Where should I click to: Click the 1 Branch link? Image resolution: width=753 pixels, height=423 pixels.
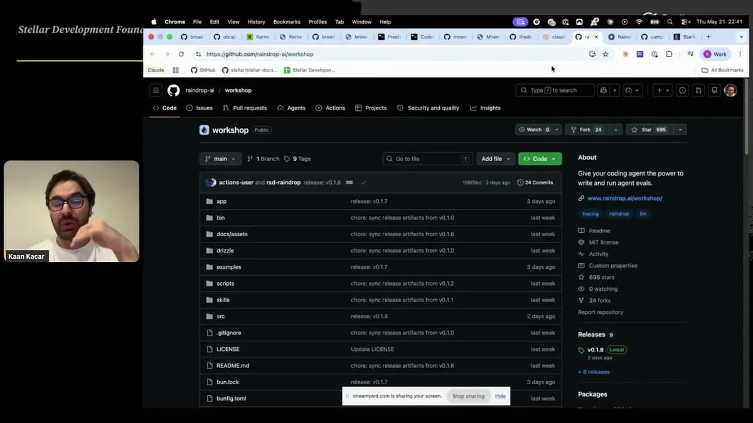point(263,159)
